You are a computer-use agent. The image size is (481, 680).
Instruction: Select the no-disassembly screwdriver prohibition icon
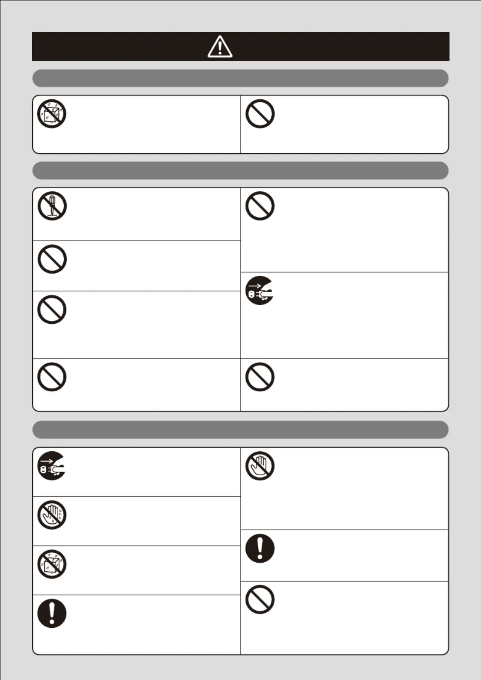(x=52, y=206)
